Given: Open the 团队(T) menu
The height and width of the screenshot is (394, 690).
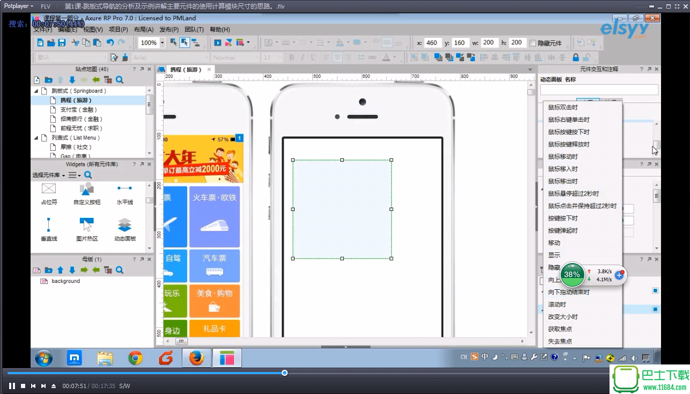Looking at the screenshot, I should click(194, 30).
